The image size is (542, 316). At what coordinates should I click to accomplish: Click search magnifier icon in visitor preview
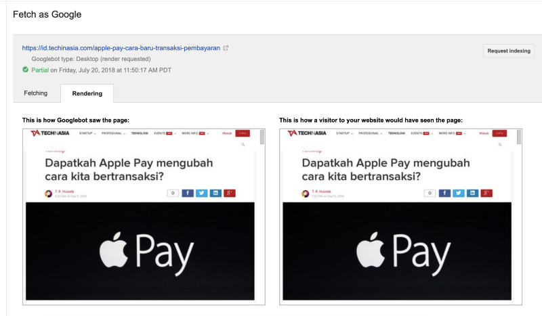coord(500,145)
